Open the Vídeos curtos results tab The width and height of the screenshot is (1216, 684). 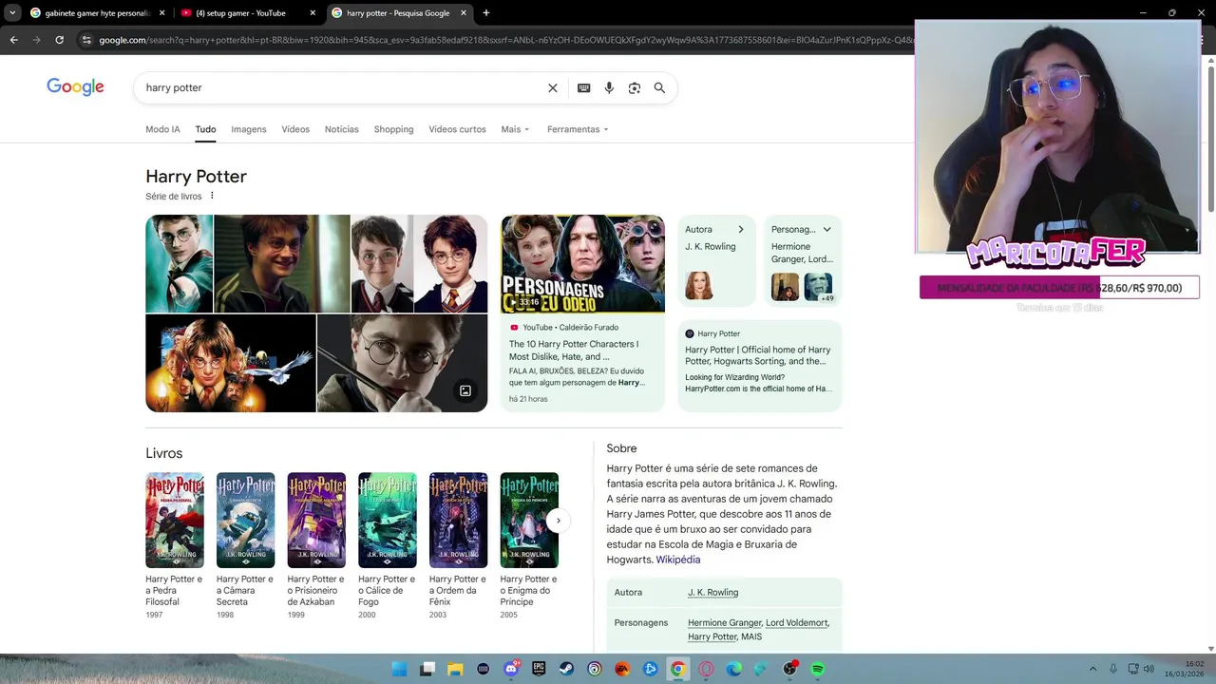457,129
